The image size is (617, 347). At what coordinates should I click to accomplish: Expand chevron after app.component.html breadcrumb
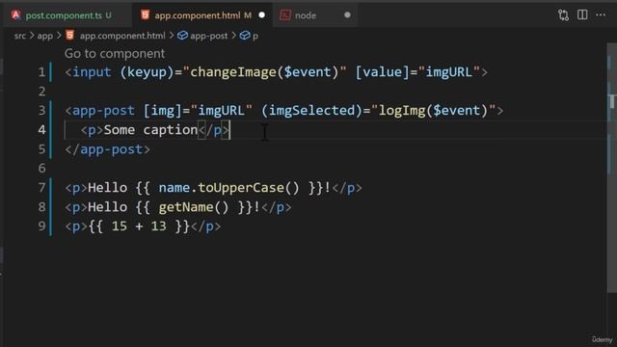(x=172, y=36)
